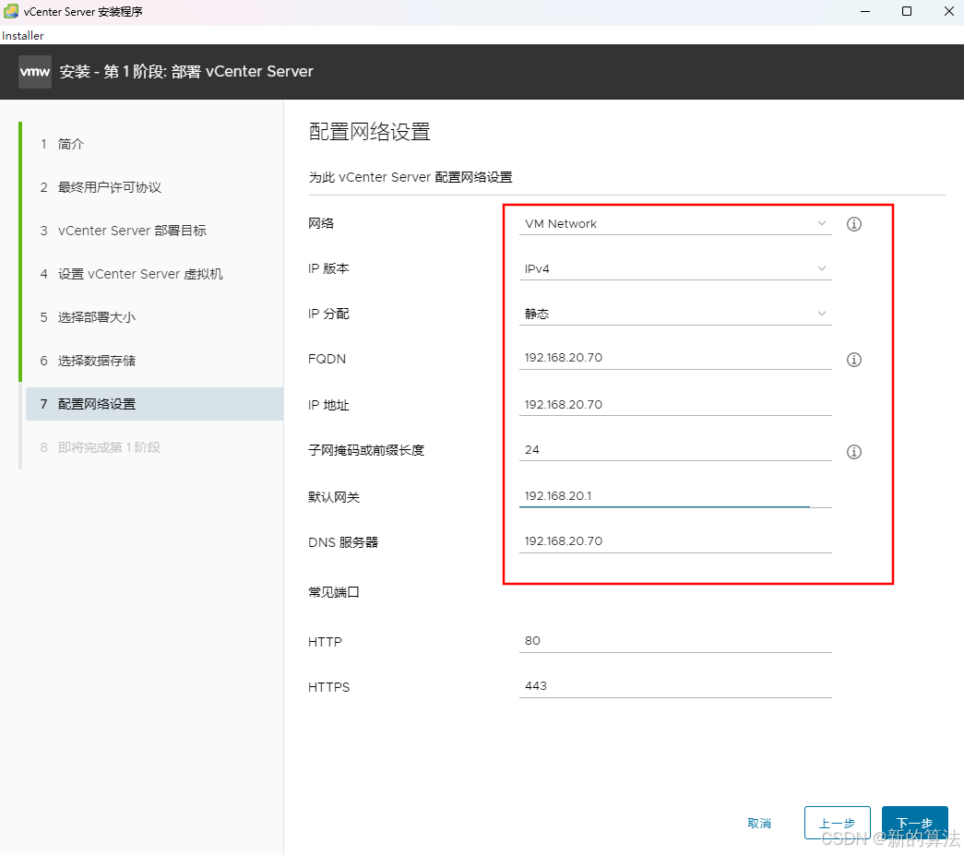Screen dimensions: 964x855
Task: Click the 下一步 next button
Action: click(x=915, y=823)
